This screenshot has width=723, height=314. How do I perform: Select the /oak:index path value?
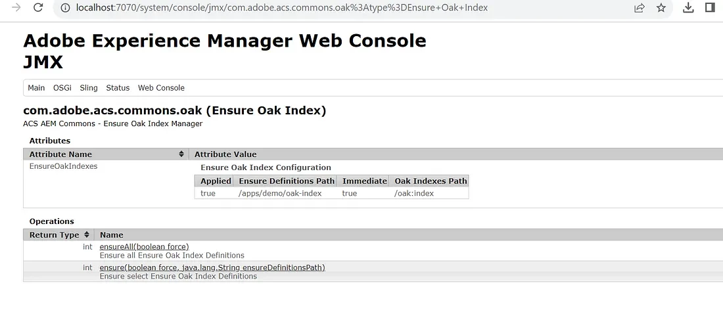(x=414, y=193)
